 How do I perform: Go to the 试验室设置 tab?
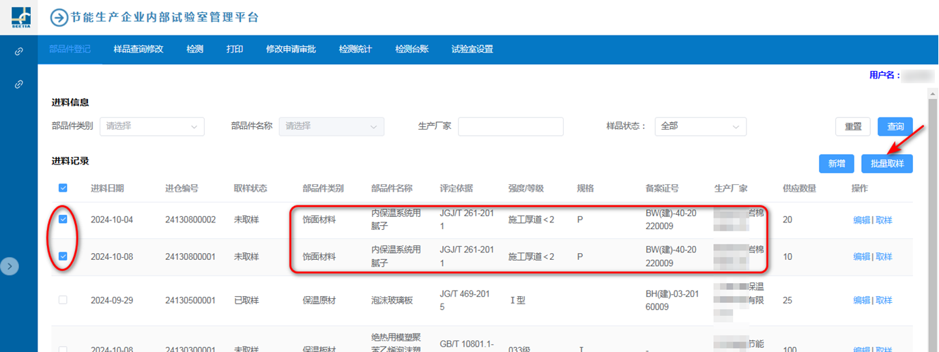click(472, 49)
